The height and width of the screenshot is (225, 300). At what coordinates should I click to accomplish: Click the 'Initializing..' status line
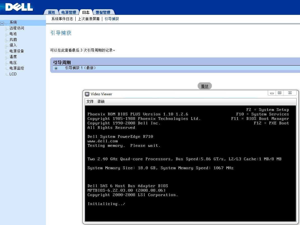[x=106, y=204]
